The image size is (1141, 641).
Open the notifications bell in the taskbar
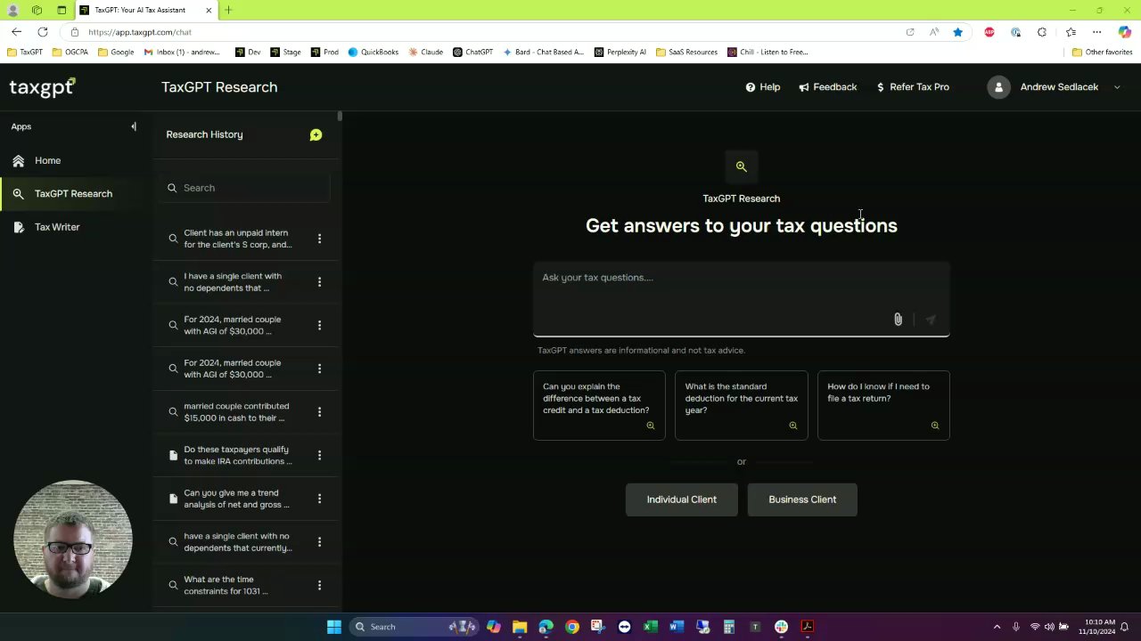1126,627
